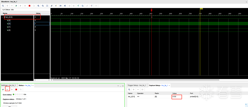Click the probe0[3:0] port cell
248x107 pixels.
click(194, 97)
